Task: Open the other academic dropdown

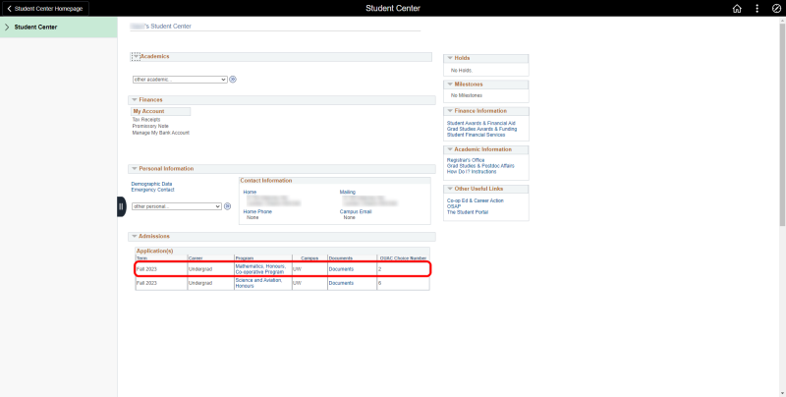Action: tap(180, 80)
